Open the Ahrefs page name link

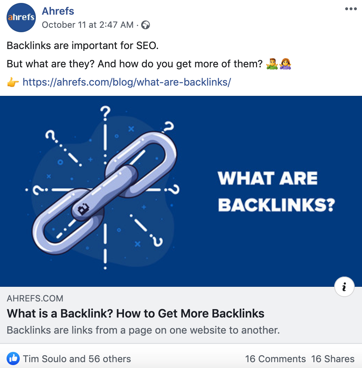pyautogui.click(x=58, y=11)
